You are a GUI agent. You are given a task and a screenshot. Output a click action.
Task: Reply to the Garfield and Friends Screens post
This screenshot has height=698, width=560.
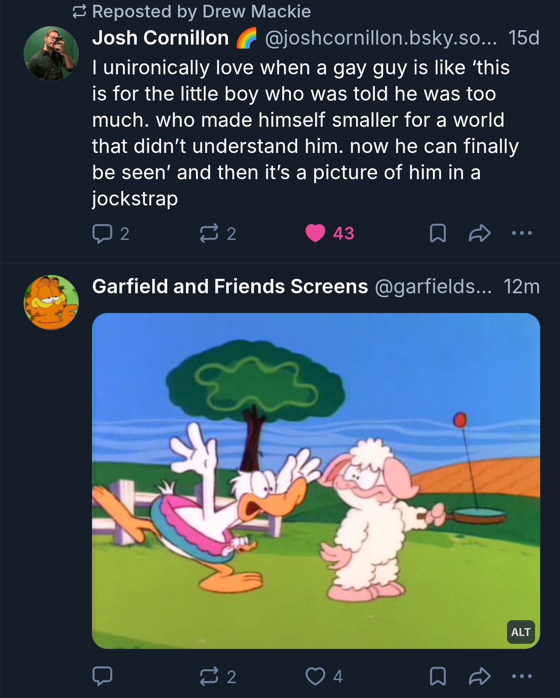pyautogui.click(x=102, y=676)
